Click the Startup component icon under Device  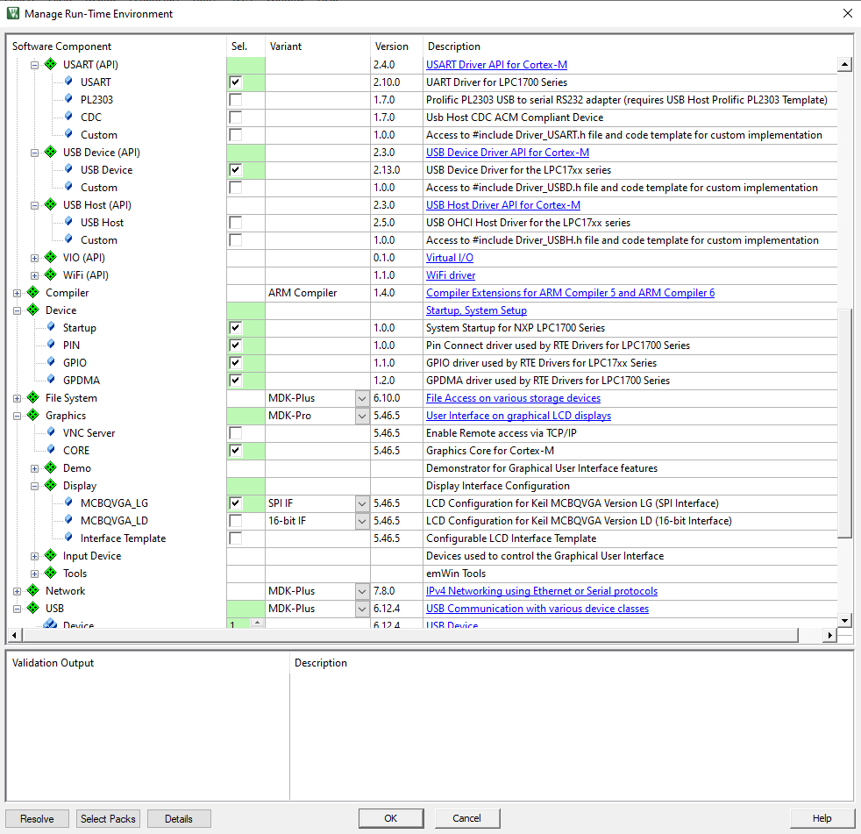coord(49,327)
